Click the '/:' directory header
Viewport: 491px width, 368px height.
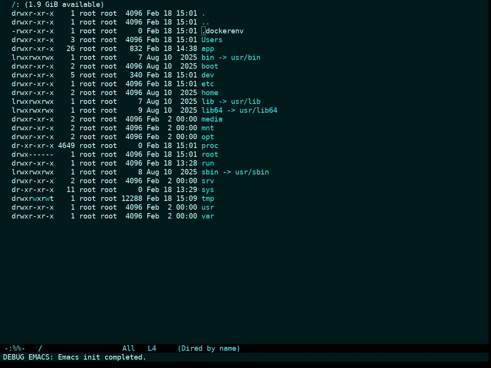[16, 5]
